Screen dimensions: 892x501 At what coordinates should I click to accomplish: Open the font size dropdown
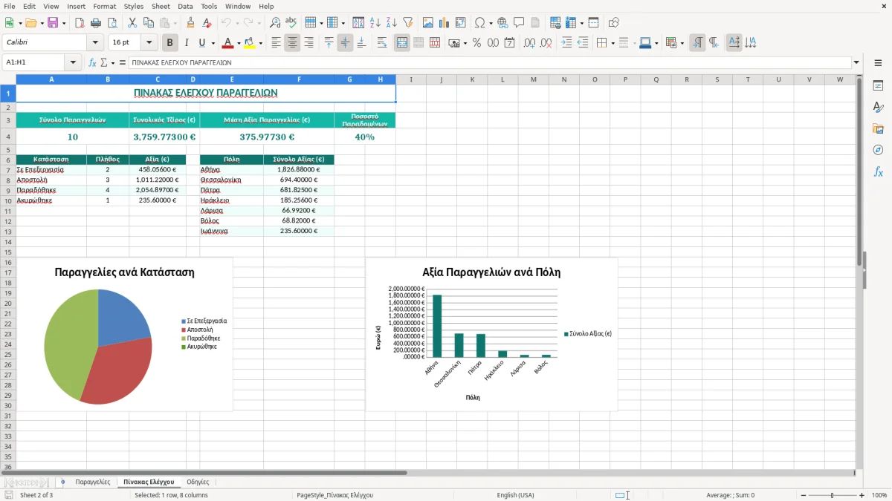point(149,43)
